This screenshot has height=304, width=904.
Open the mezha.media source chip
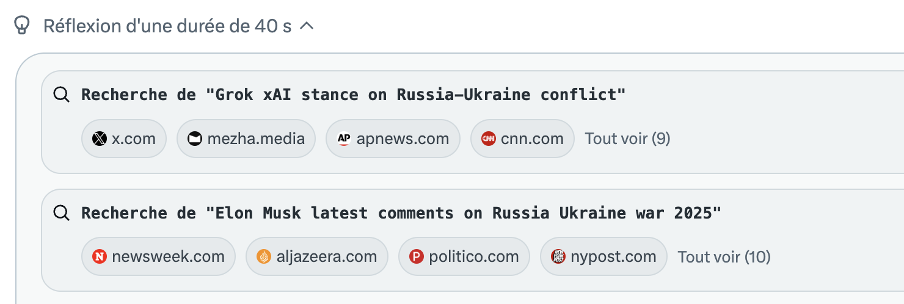(x=246, y=139)
